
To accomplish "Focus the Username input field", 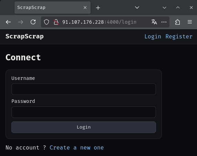I will point(84,89).
